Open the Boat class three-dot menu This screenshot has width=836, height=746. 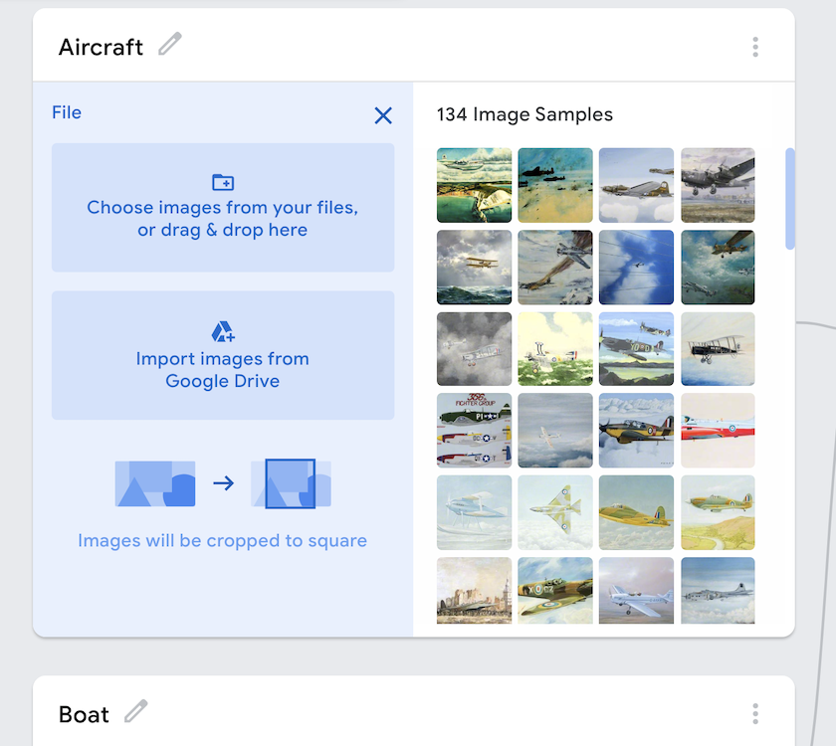point(755,713)
